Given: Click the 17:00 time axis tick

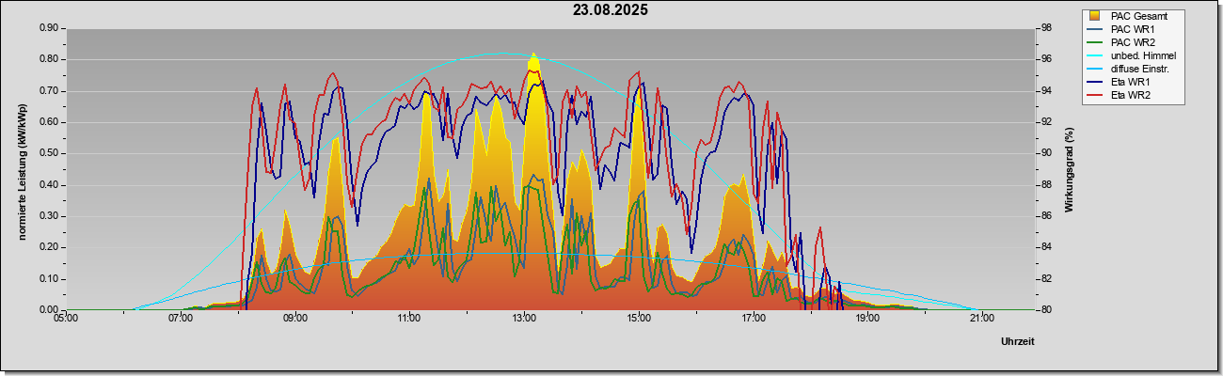Looking at the screenshot, I should pyautogui.click(x=753, y=319).
